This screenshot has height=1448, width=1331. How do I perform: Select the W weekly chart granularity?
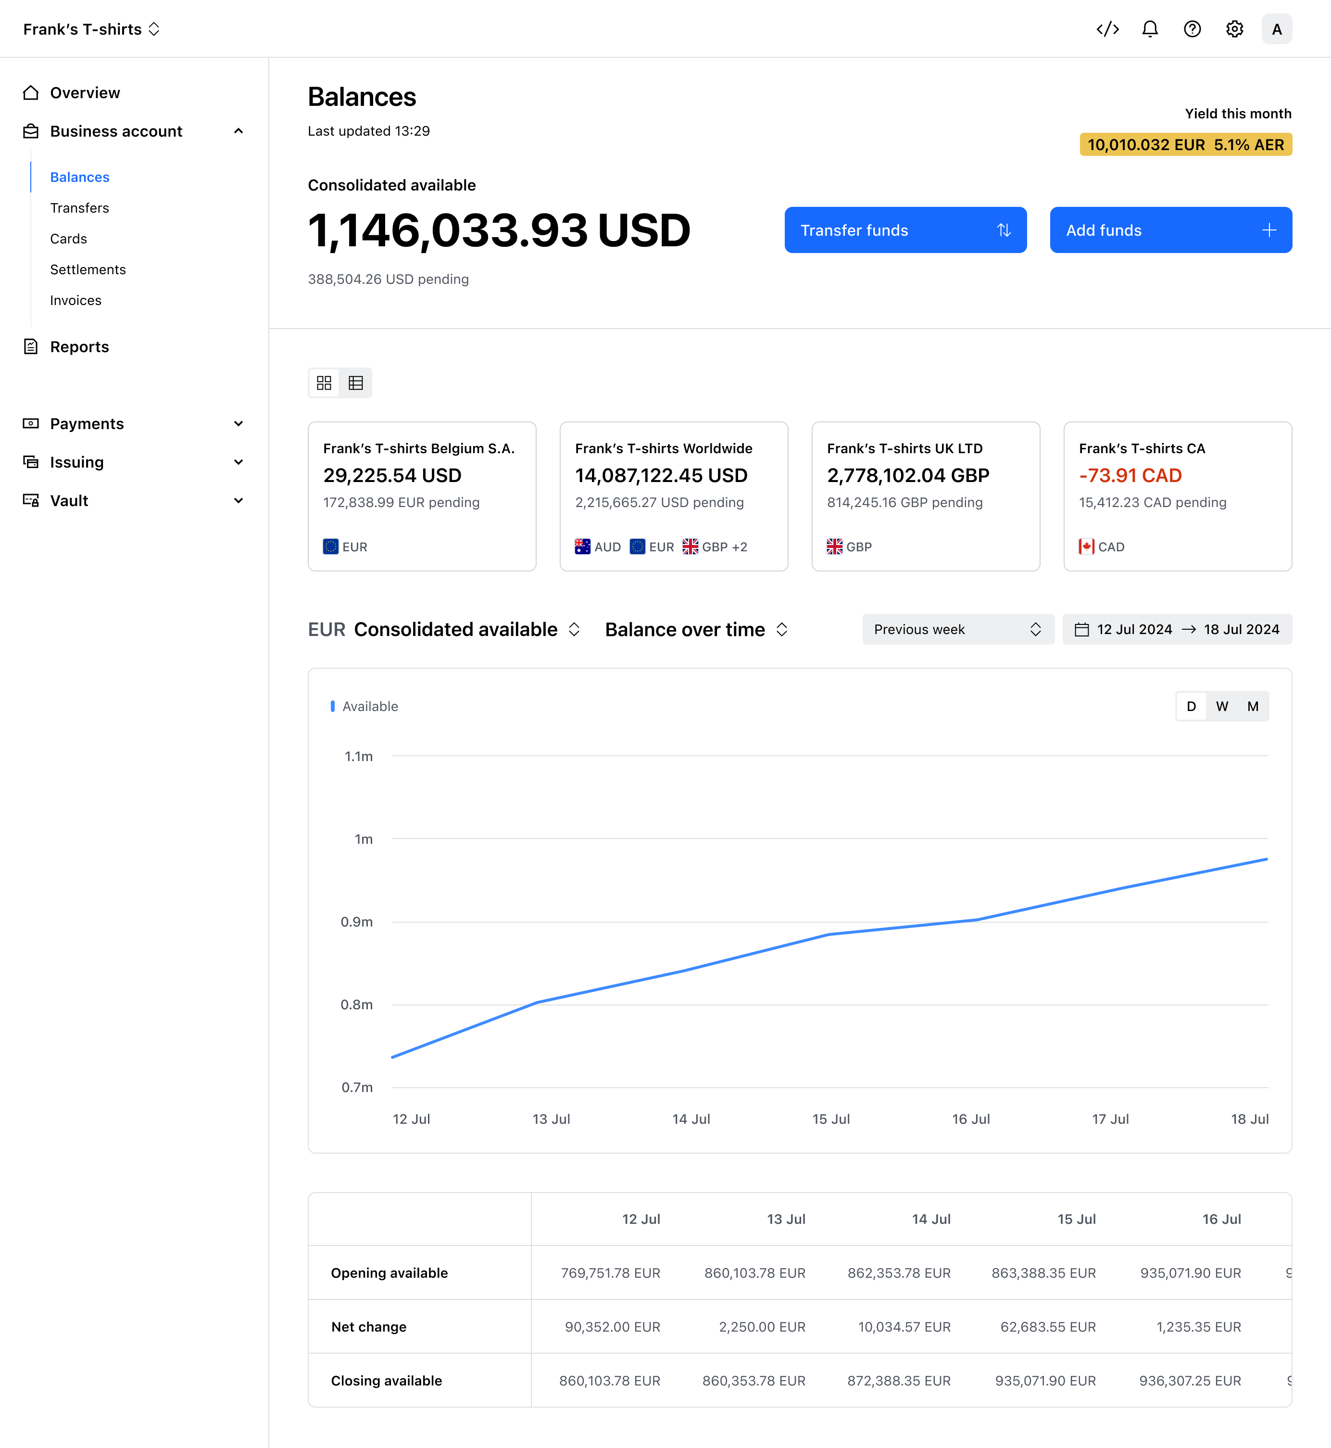[1221, 706]
